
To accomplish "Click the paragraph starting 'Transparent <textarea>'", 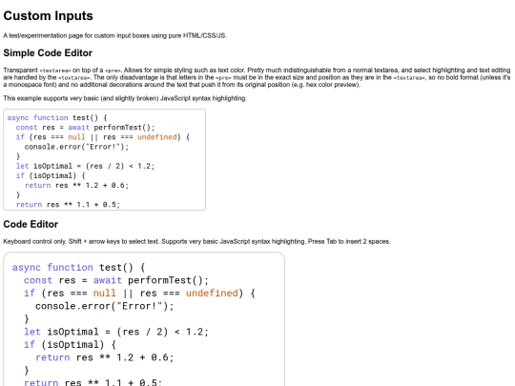I will point(257,77).
